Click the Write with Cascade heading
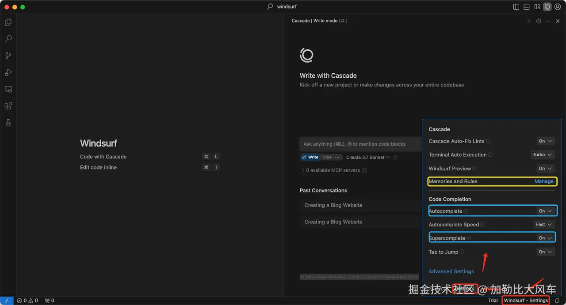The image size is (566, 305). 328,75
